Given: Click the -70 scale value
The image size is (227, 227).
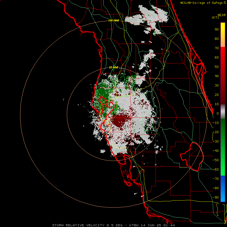Looking at the screenshot, I should click(x=216, y=179).
